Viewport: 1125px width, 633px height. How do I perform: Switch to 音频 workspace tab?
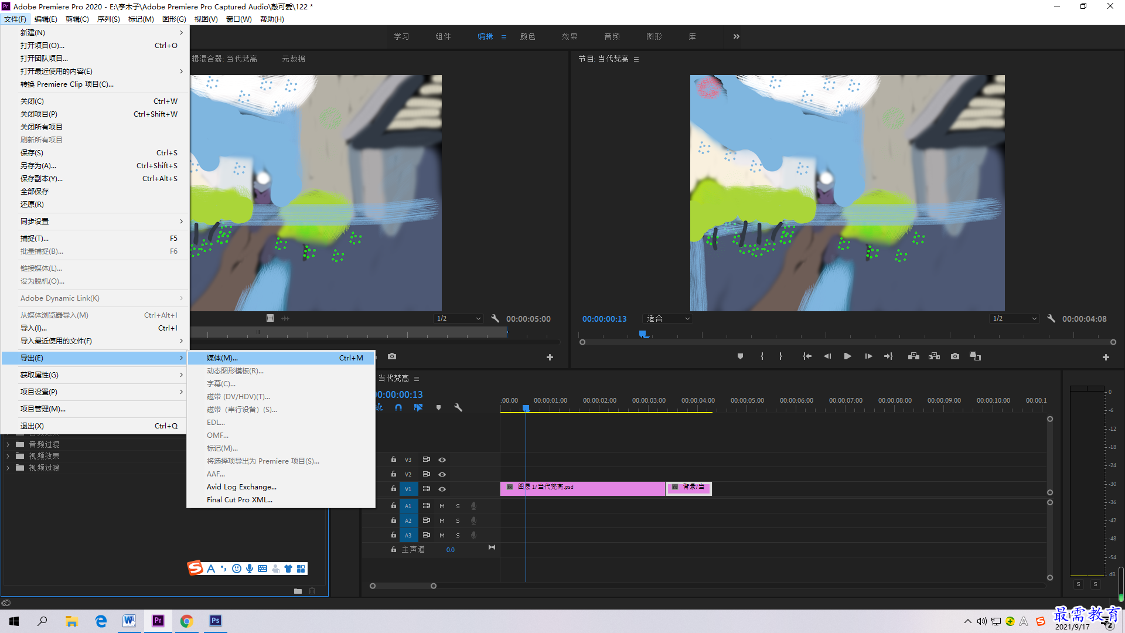click(x=612, y=36)
